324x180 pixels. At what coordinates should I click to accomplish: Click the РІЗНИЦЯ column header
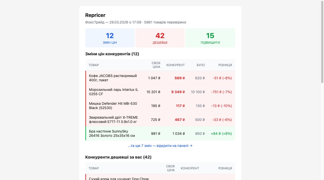point(225,65)
